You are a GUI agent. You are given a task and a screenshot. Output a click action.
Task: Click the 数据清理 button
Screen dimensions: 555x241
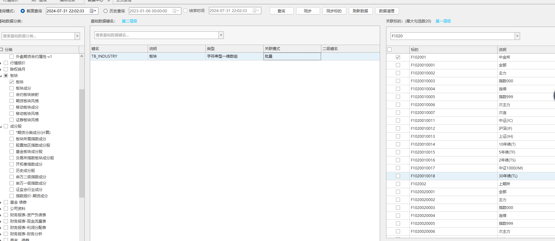[x=387, y=11]
